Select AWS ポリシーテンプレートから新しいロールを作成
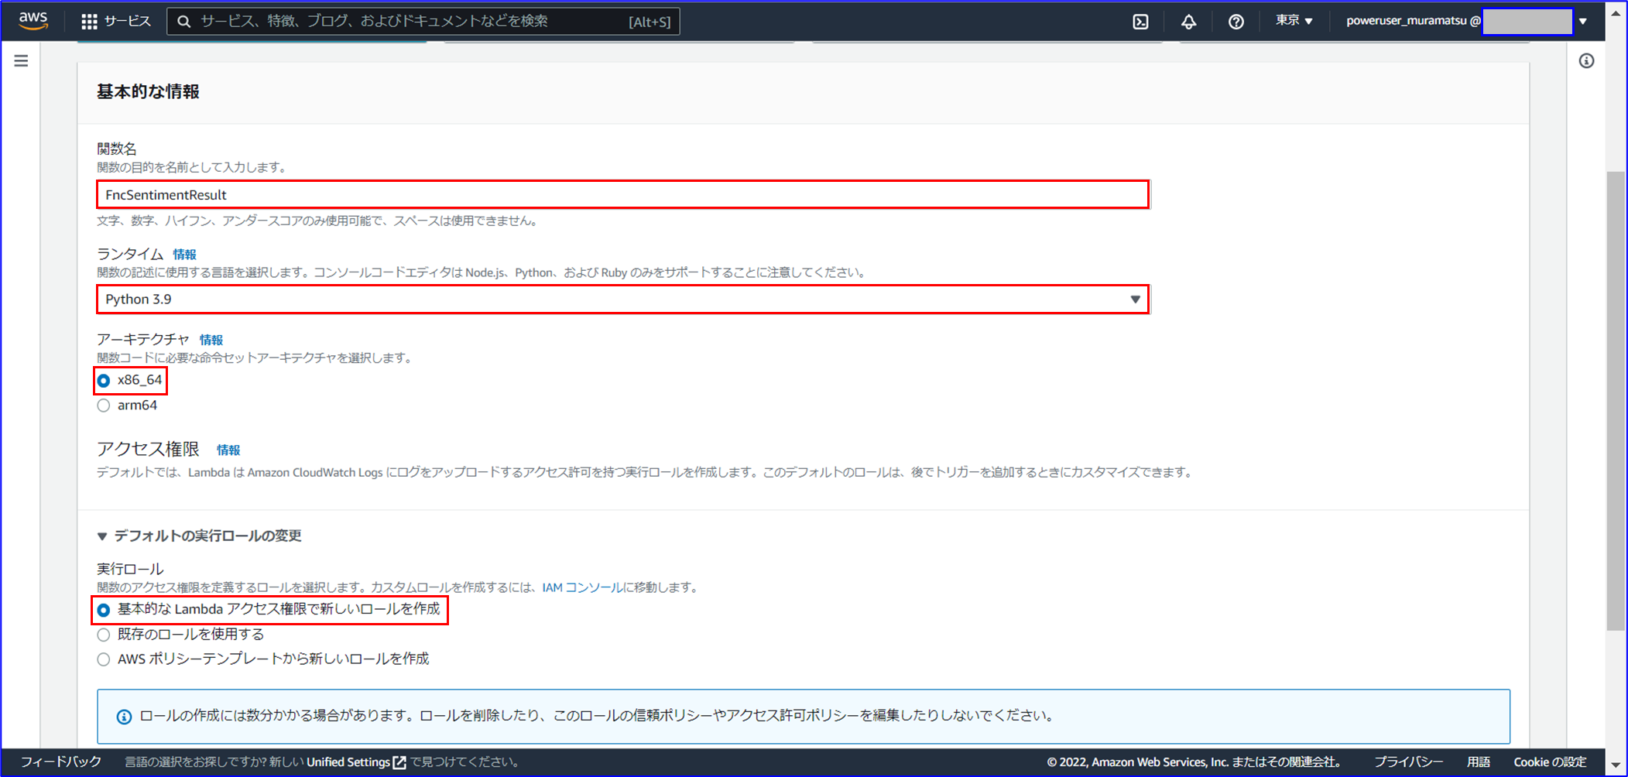 pyautogui.click(x=104, y=659)
